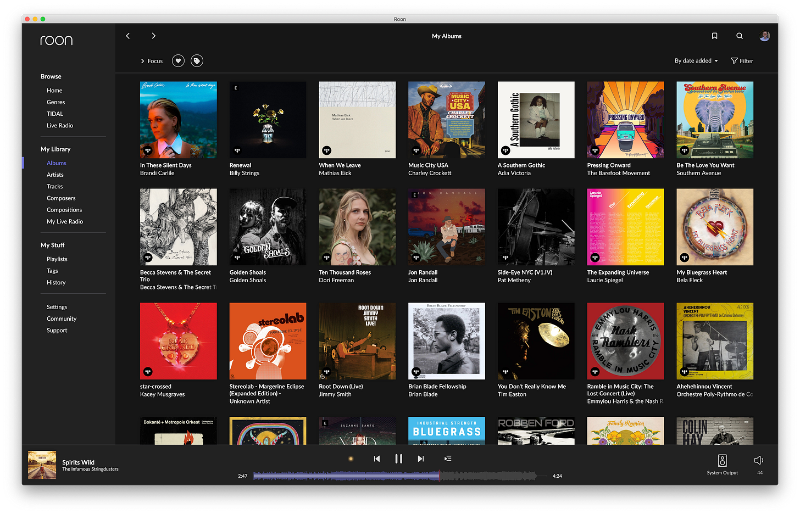800x514 pixels.
Task: Open the Renewal album cover
Action: pyautogui.click(x=268, y=120)
